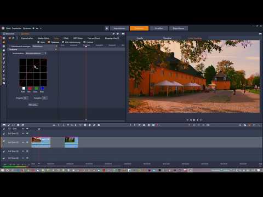Toggle the video monitoring icon on A/V Spur (1)

(23, 134)
